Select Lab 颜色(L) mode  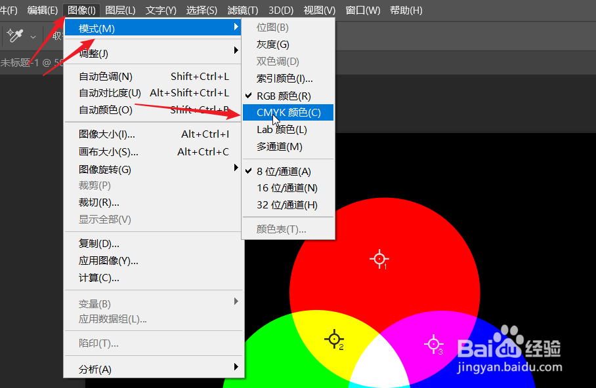pyautogui.click(x=288, y=130)
